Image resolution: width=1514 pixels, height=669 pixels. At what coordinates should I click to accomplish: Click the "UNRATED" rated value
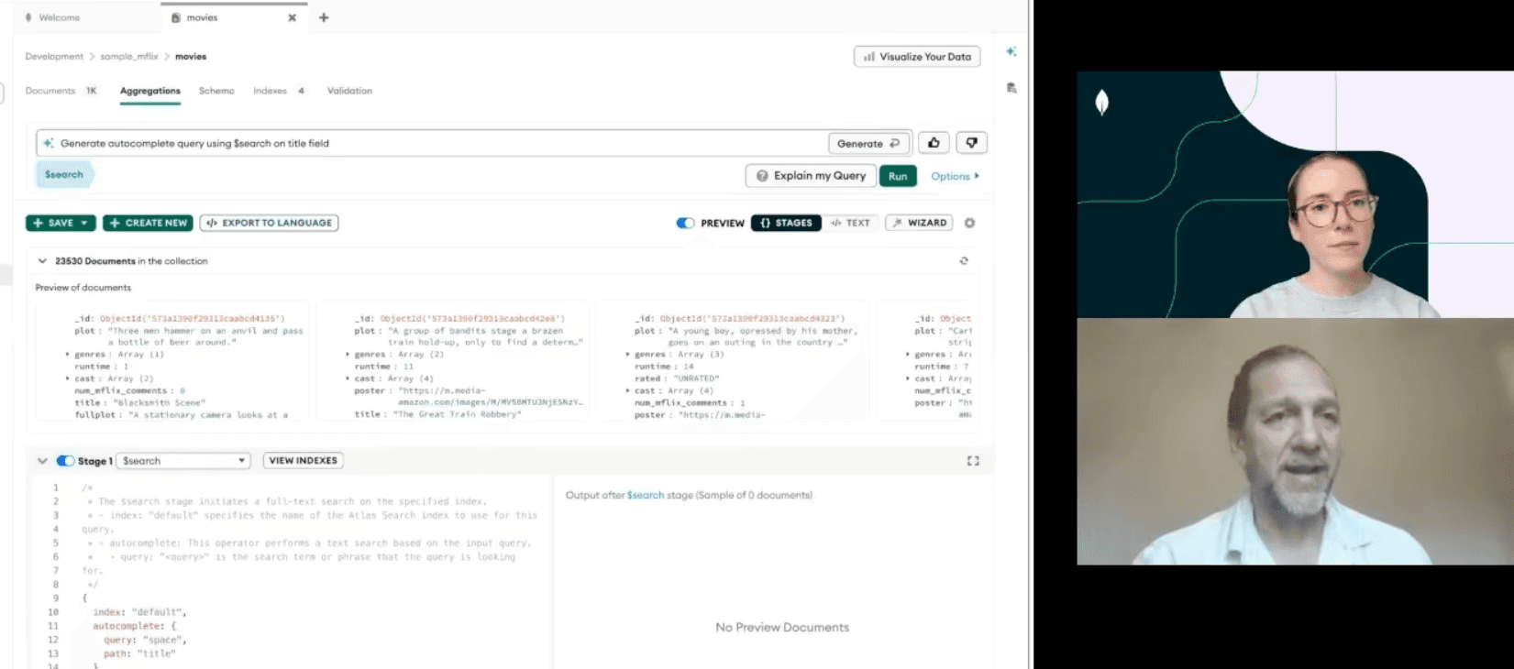pos(697,378)
